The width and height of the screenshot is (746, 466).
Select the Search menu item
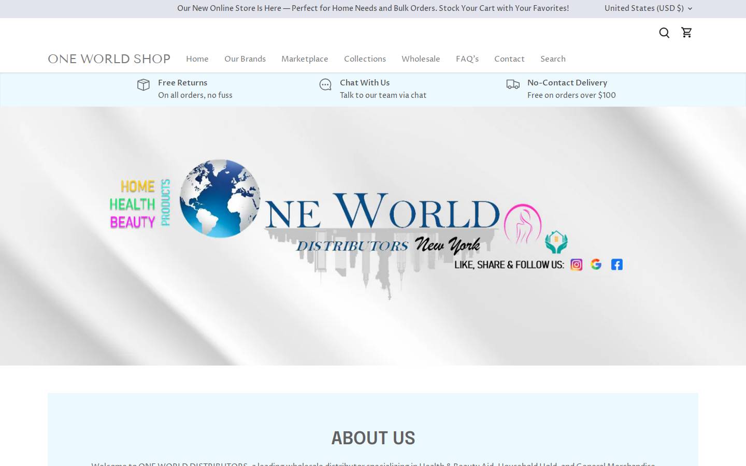click(x=553, y=59)
